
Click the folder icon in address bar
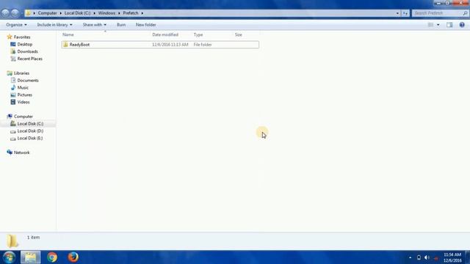click(x=28, y=13)
